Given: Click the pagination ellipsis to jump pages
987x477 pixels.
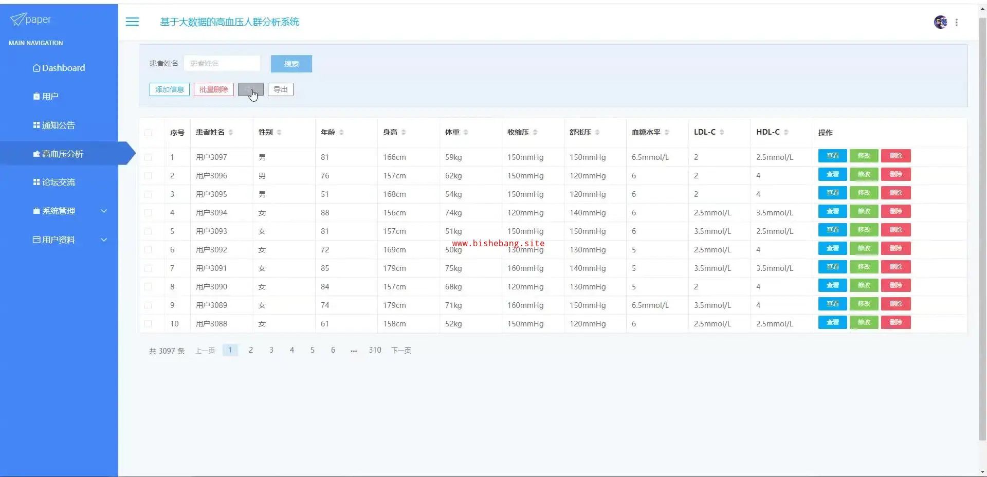Looking at the screenshot, I should coord(354,351).
